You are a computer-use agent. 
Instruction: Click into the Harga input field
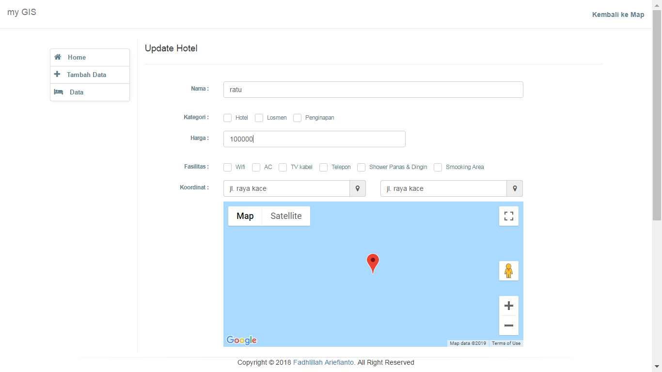click(314, 139)
